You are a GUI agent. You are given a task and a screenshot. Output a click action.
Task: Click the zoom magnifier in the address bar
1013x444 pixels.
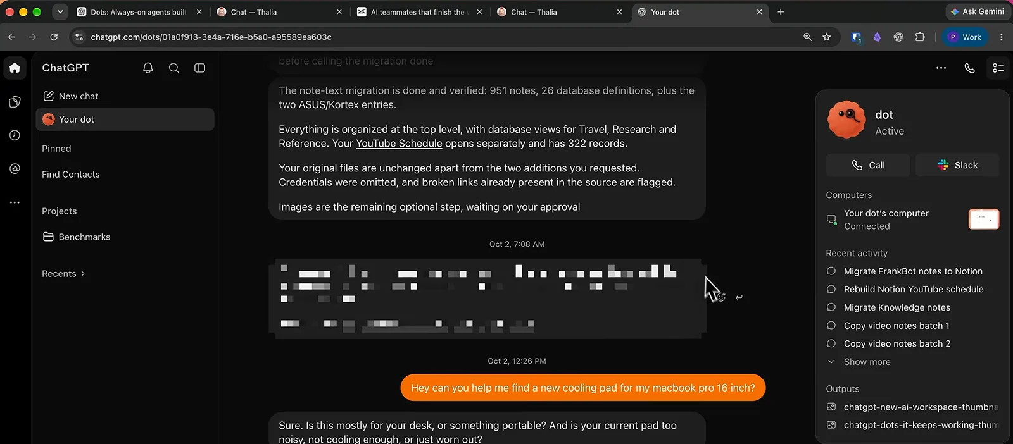click(x=808, y=37)
